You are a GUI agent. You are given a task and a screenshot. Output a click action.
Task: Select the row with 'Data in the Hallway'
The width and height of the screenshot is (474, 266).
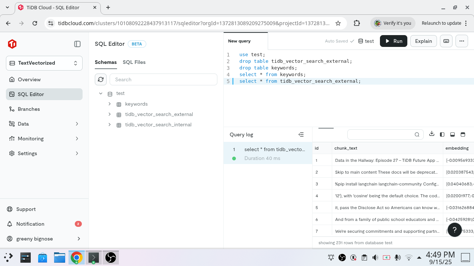click(x=387, y=160)
